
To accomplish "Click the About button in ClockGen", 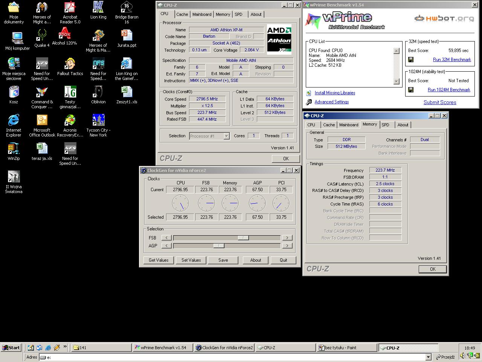I will point(256,260).
